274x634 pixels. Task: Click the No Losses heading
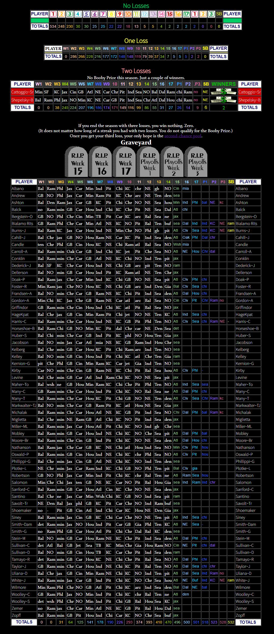(136, 6)
